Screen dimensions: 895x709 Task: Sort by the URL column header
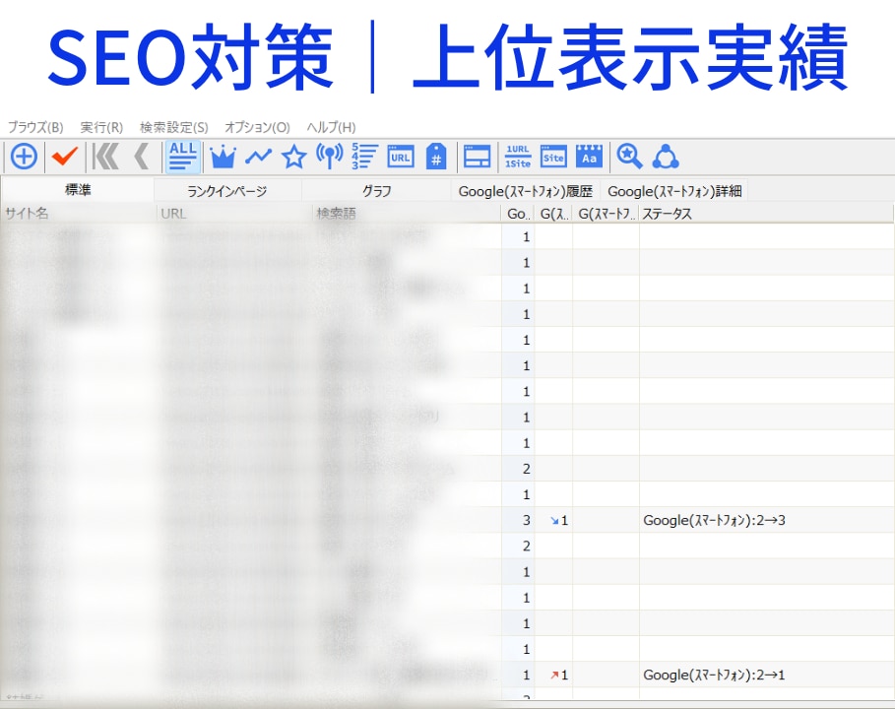coord(234,214)
